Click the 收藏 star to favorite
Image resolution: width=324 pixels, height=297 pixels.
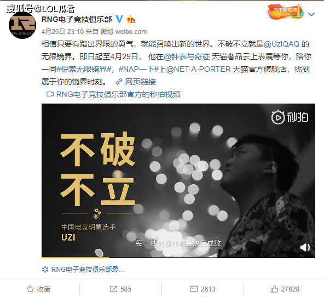pos(39,289)
